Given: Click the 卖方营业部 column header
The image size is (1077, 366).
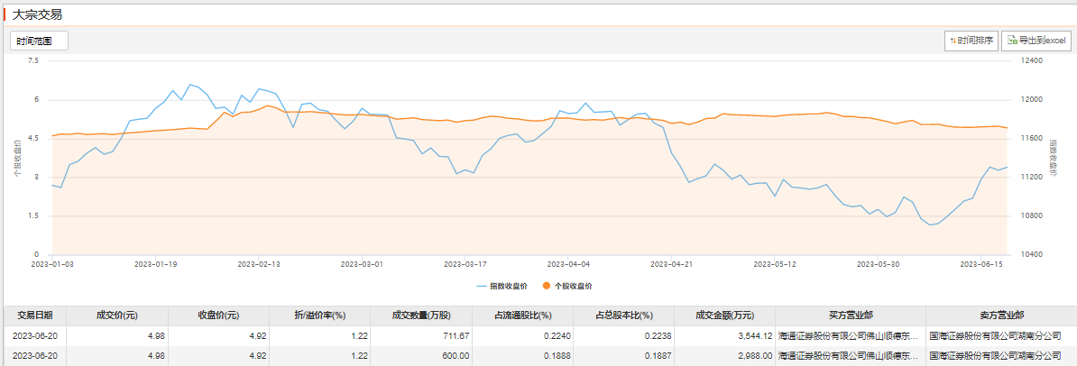Looking at the screenshot, I should coord(1001,316).
